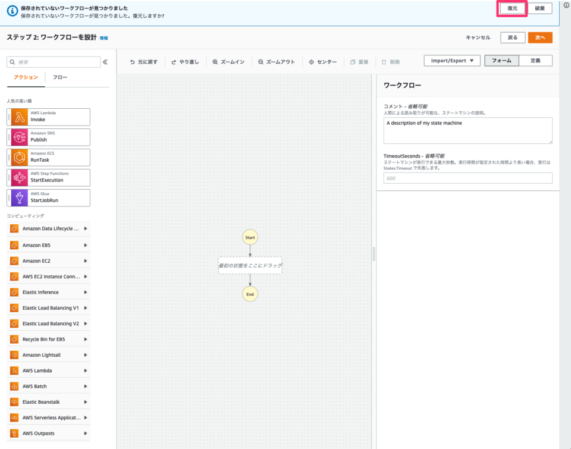Click the Amazon Data Lifecycle service icon

[x=14, y=228]
